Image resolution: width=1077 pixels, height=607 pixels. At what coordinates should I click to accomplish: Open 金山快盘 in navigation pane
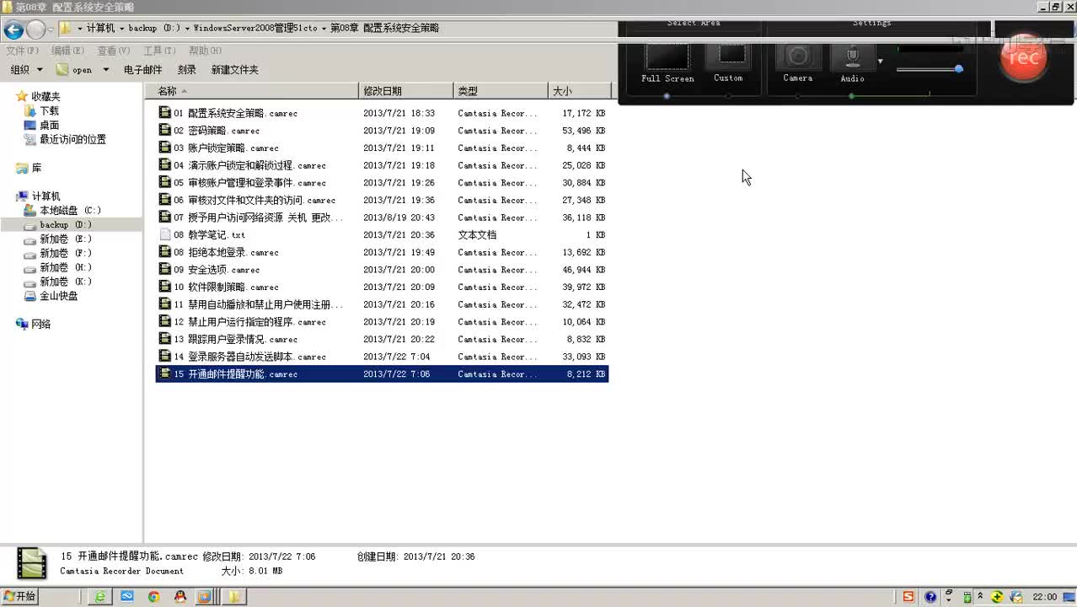click(x=51, y=296)
